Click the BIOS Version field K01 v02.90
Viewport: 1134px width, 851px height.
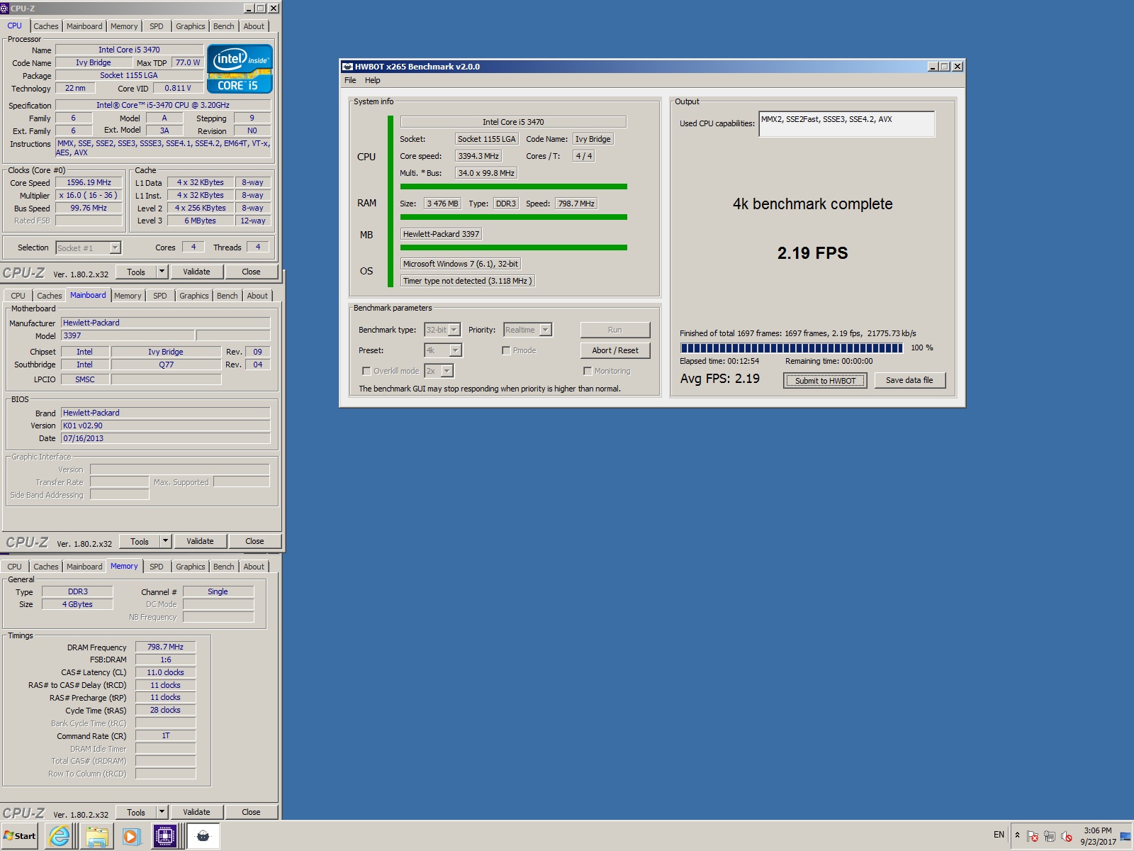(x=165, y=425)
